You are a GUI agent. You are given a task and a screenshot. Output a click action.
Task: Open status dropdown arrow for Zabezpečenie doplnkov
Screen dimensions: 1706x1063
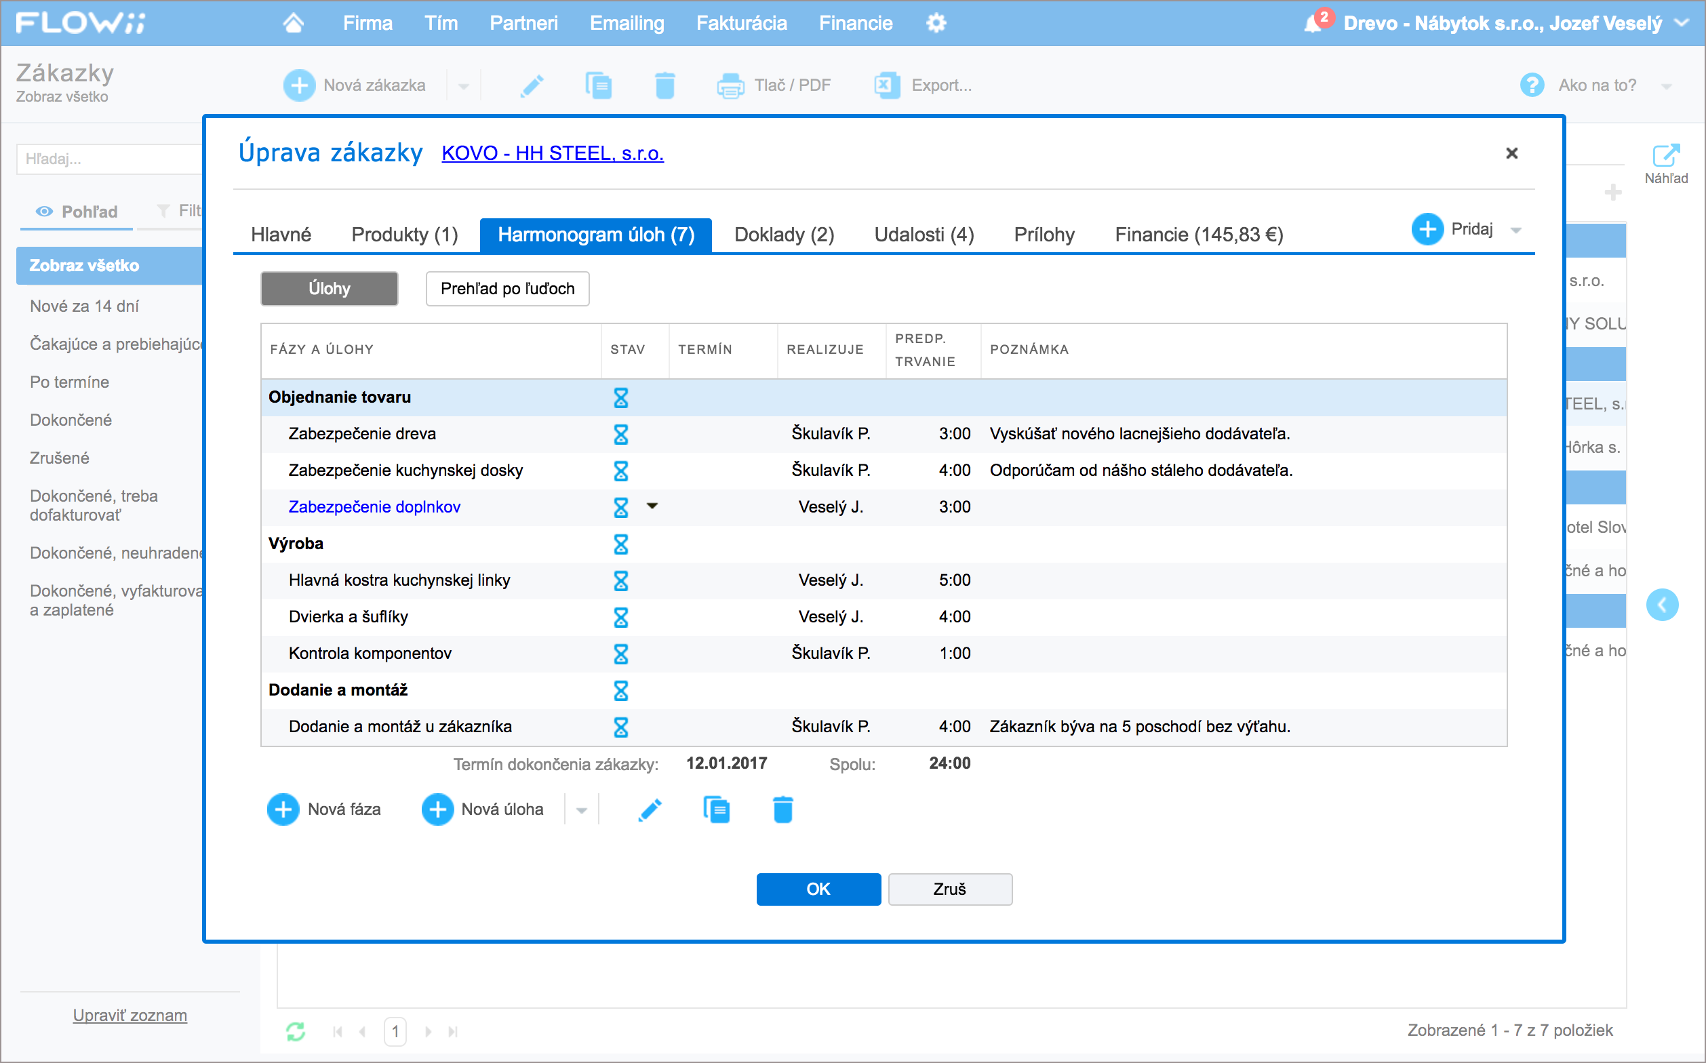pos(652,506)
